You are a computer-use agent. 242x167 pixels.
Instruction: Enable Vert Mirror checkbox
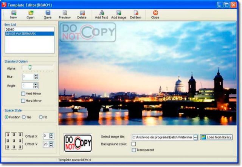point(23,94)
